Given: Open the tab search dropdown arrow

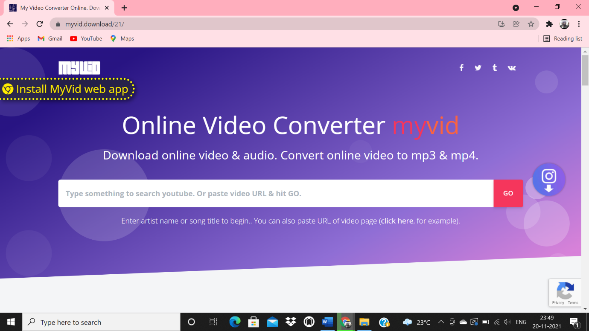Looking at the screenshot, I should coord(516,8).
